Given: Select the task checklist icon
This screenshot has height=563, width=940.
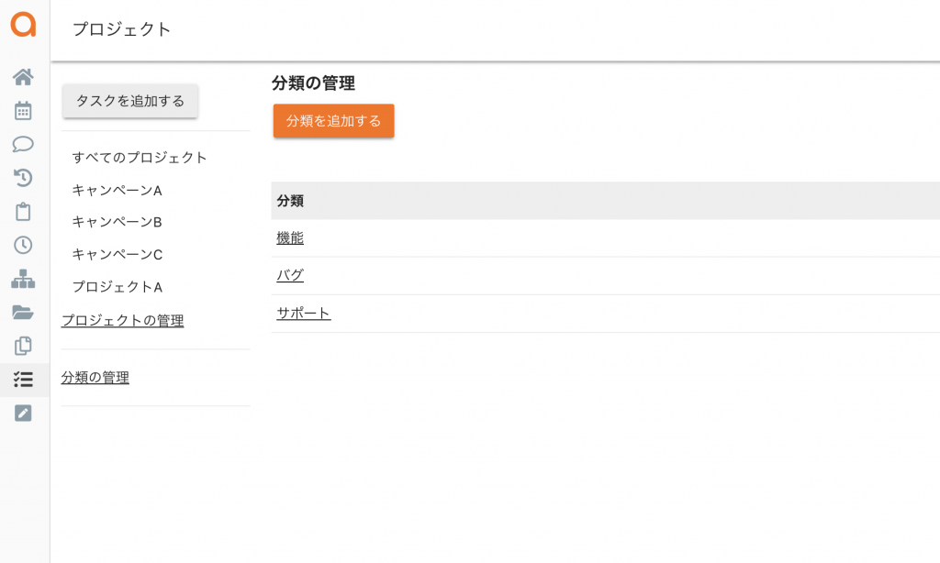Looking at the screenshot, I should tap(23, 380).
